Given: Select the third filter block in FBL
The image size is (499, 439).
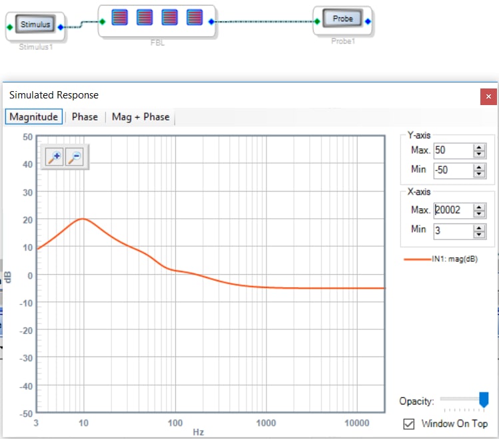Looking at the screenshot, I should [169, 17].
